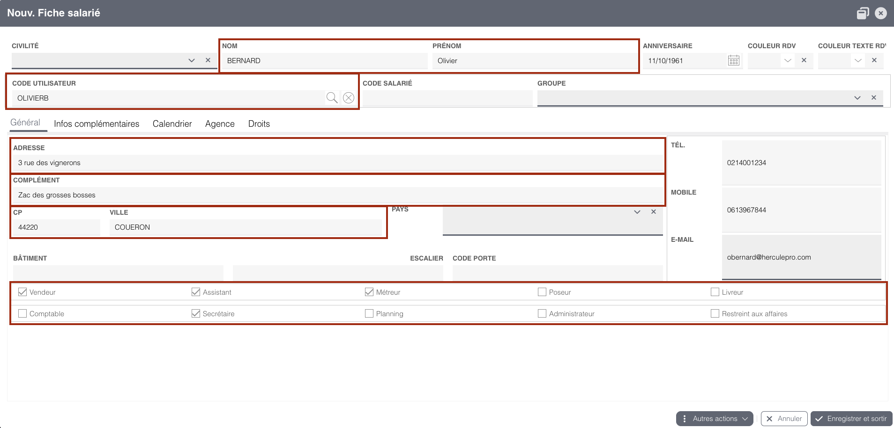The height and width of the screenshot is (428, 894).
Task: Clear the Couleur texte RDV value with X
Action: [874, 60]
